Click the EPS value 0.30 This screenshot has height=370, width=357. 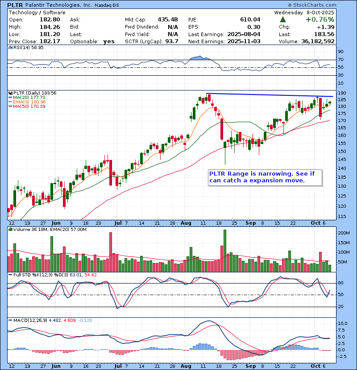(x=254, y=27)
